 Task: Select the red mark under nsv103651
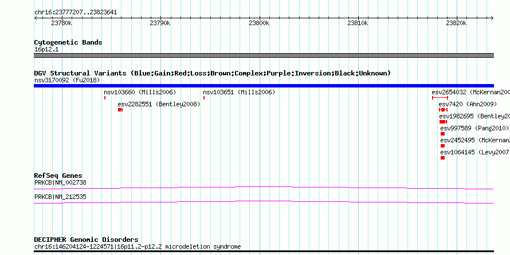pos(204,98)
